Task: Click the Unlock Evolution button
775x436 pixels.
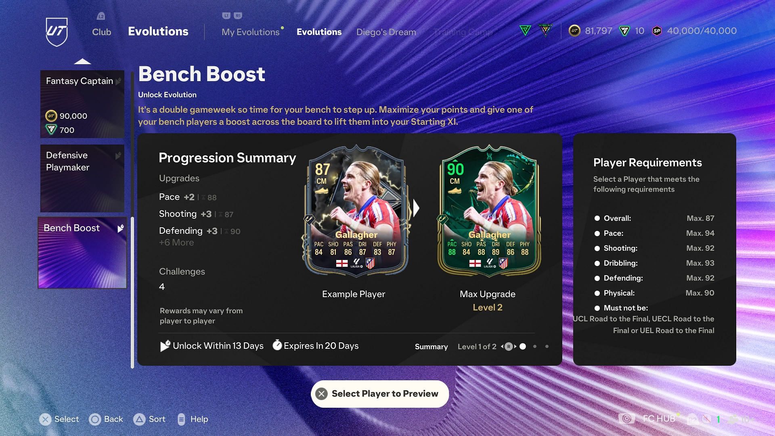Action: [x=167, y=94]
